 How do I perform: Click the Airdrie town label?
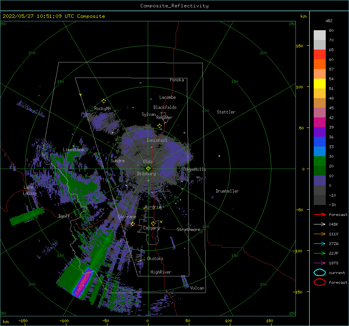click(153, 207)
